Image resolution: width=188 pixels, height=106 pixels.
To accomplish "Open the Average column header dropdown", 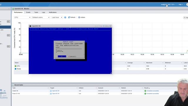I will [x=144, y=63].
